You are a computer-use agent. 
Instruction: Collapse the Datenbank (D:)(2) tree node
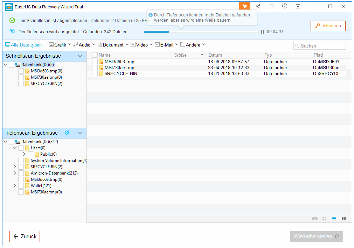(x=5, y=65)
